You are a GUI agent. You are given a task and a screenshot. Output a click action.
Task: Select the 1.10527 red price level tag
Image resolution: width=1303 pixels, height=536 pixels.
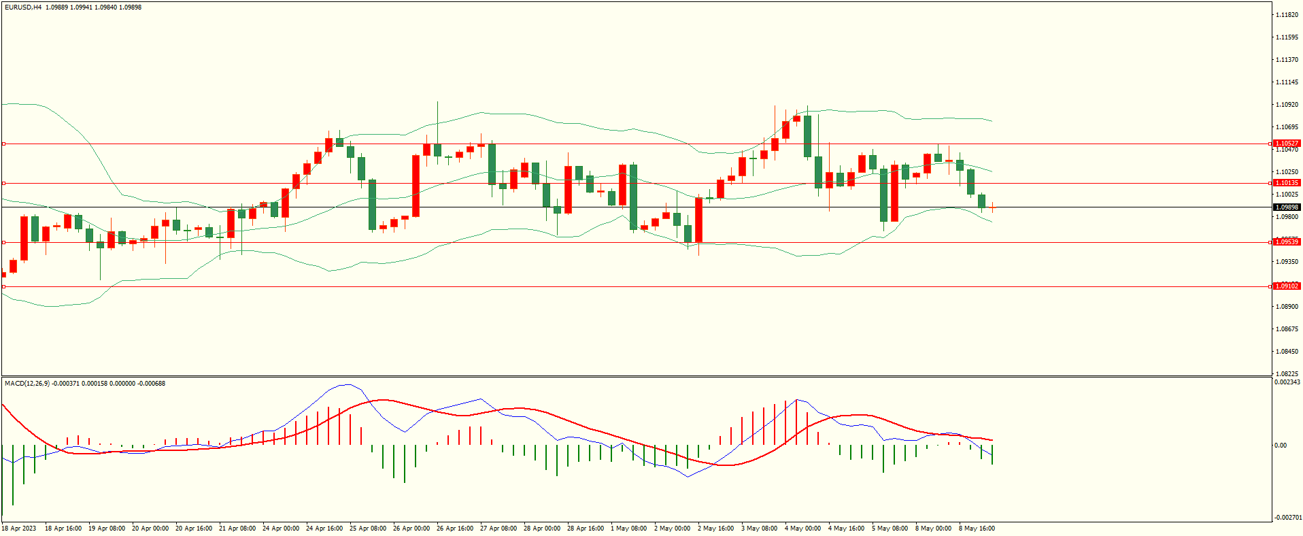1286,144
